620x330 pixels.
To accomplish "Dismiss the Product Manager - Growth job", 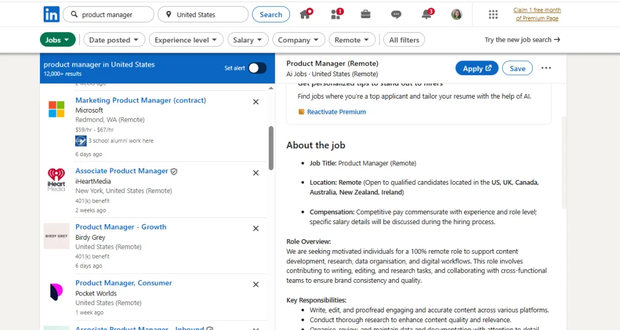I will (x=256, y=228).
